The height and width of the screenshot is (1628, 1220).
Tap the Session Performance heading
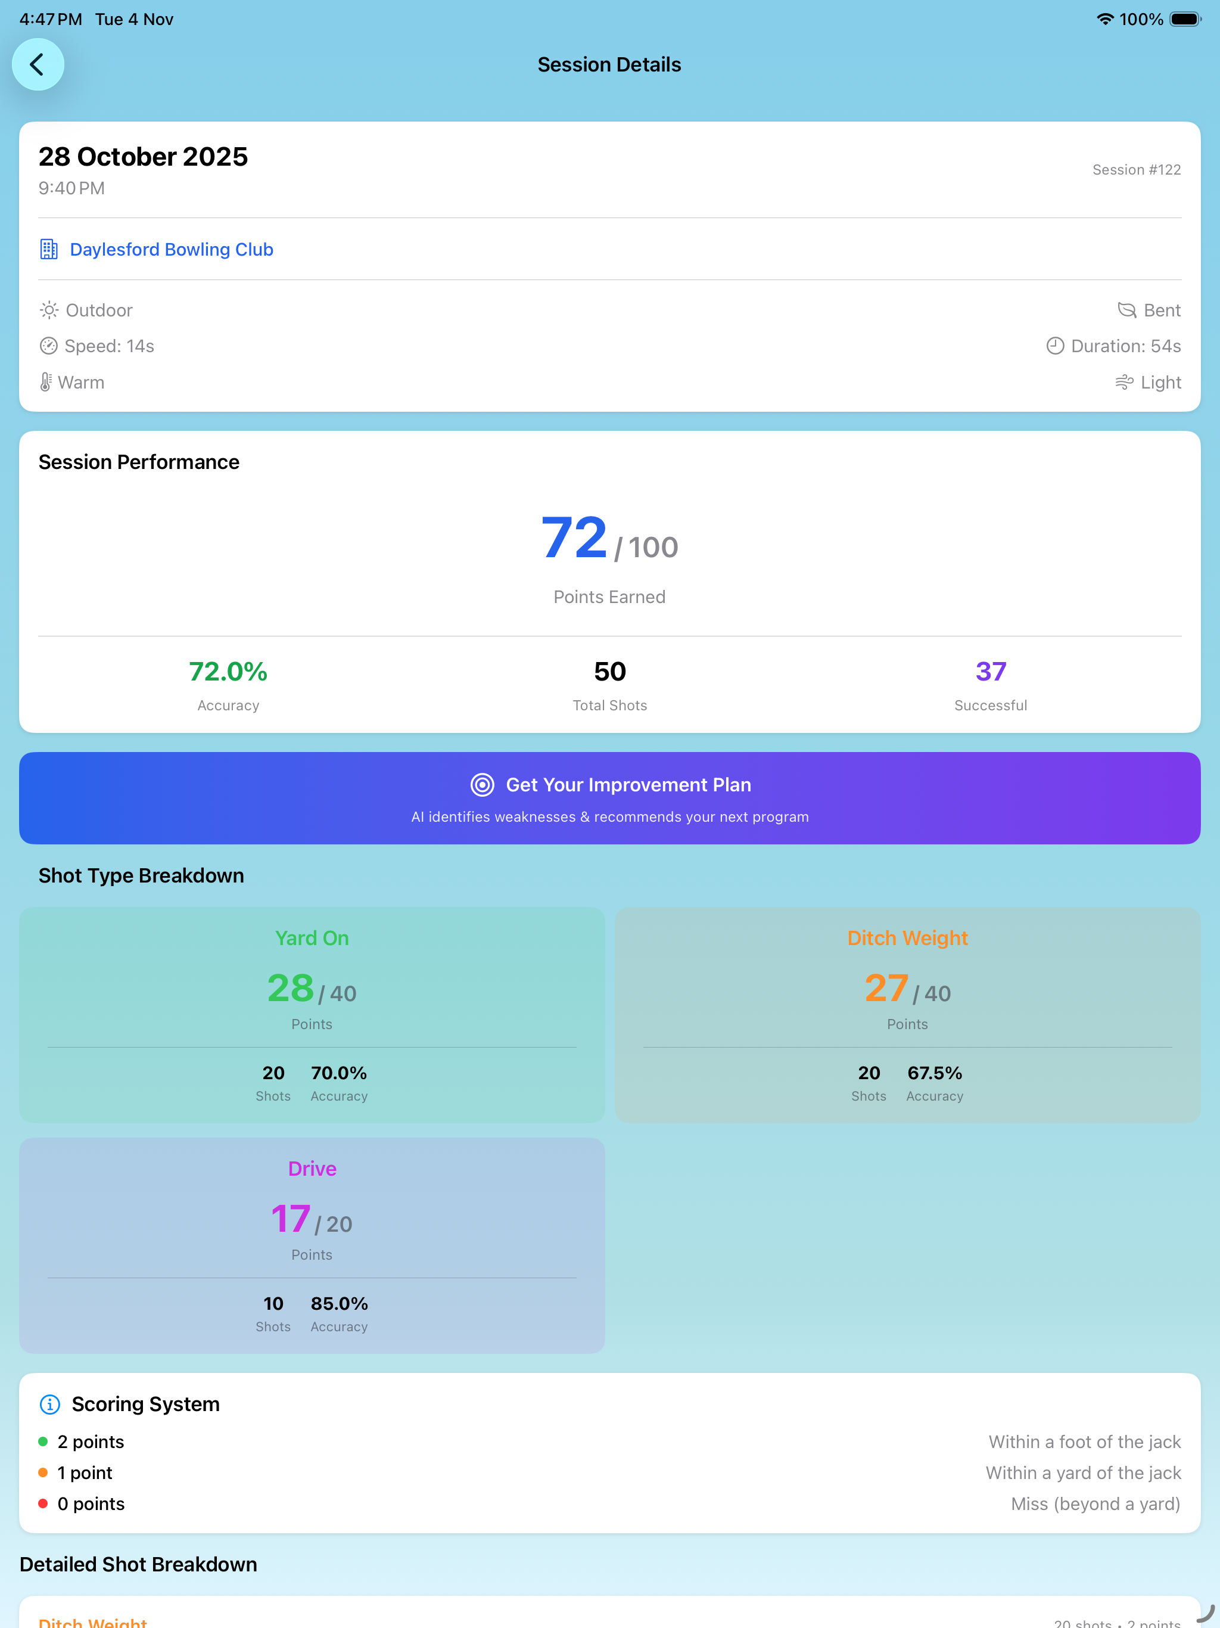pyautogui.click(x=139, y=462)
